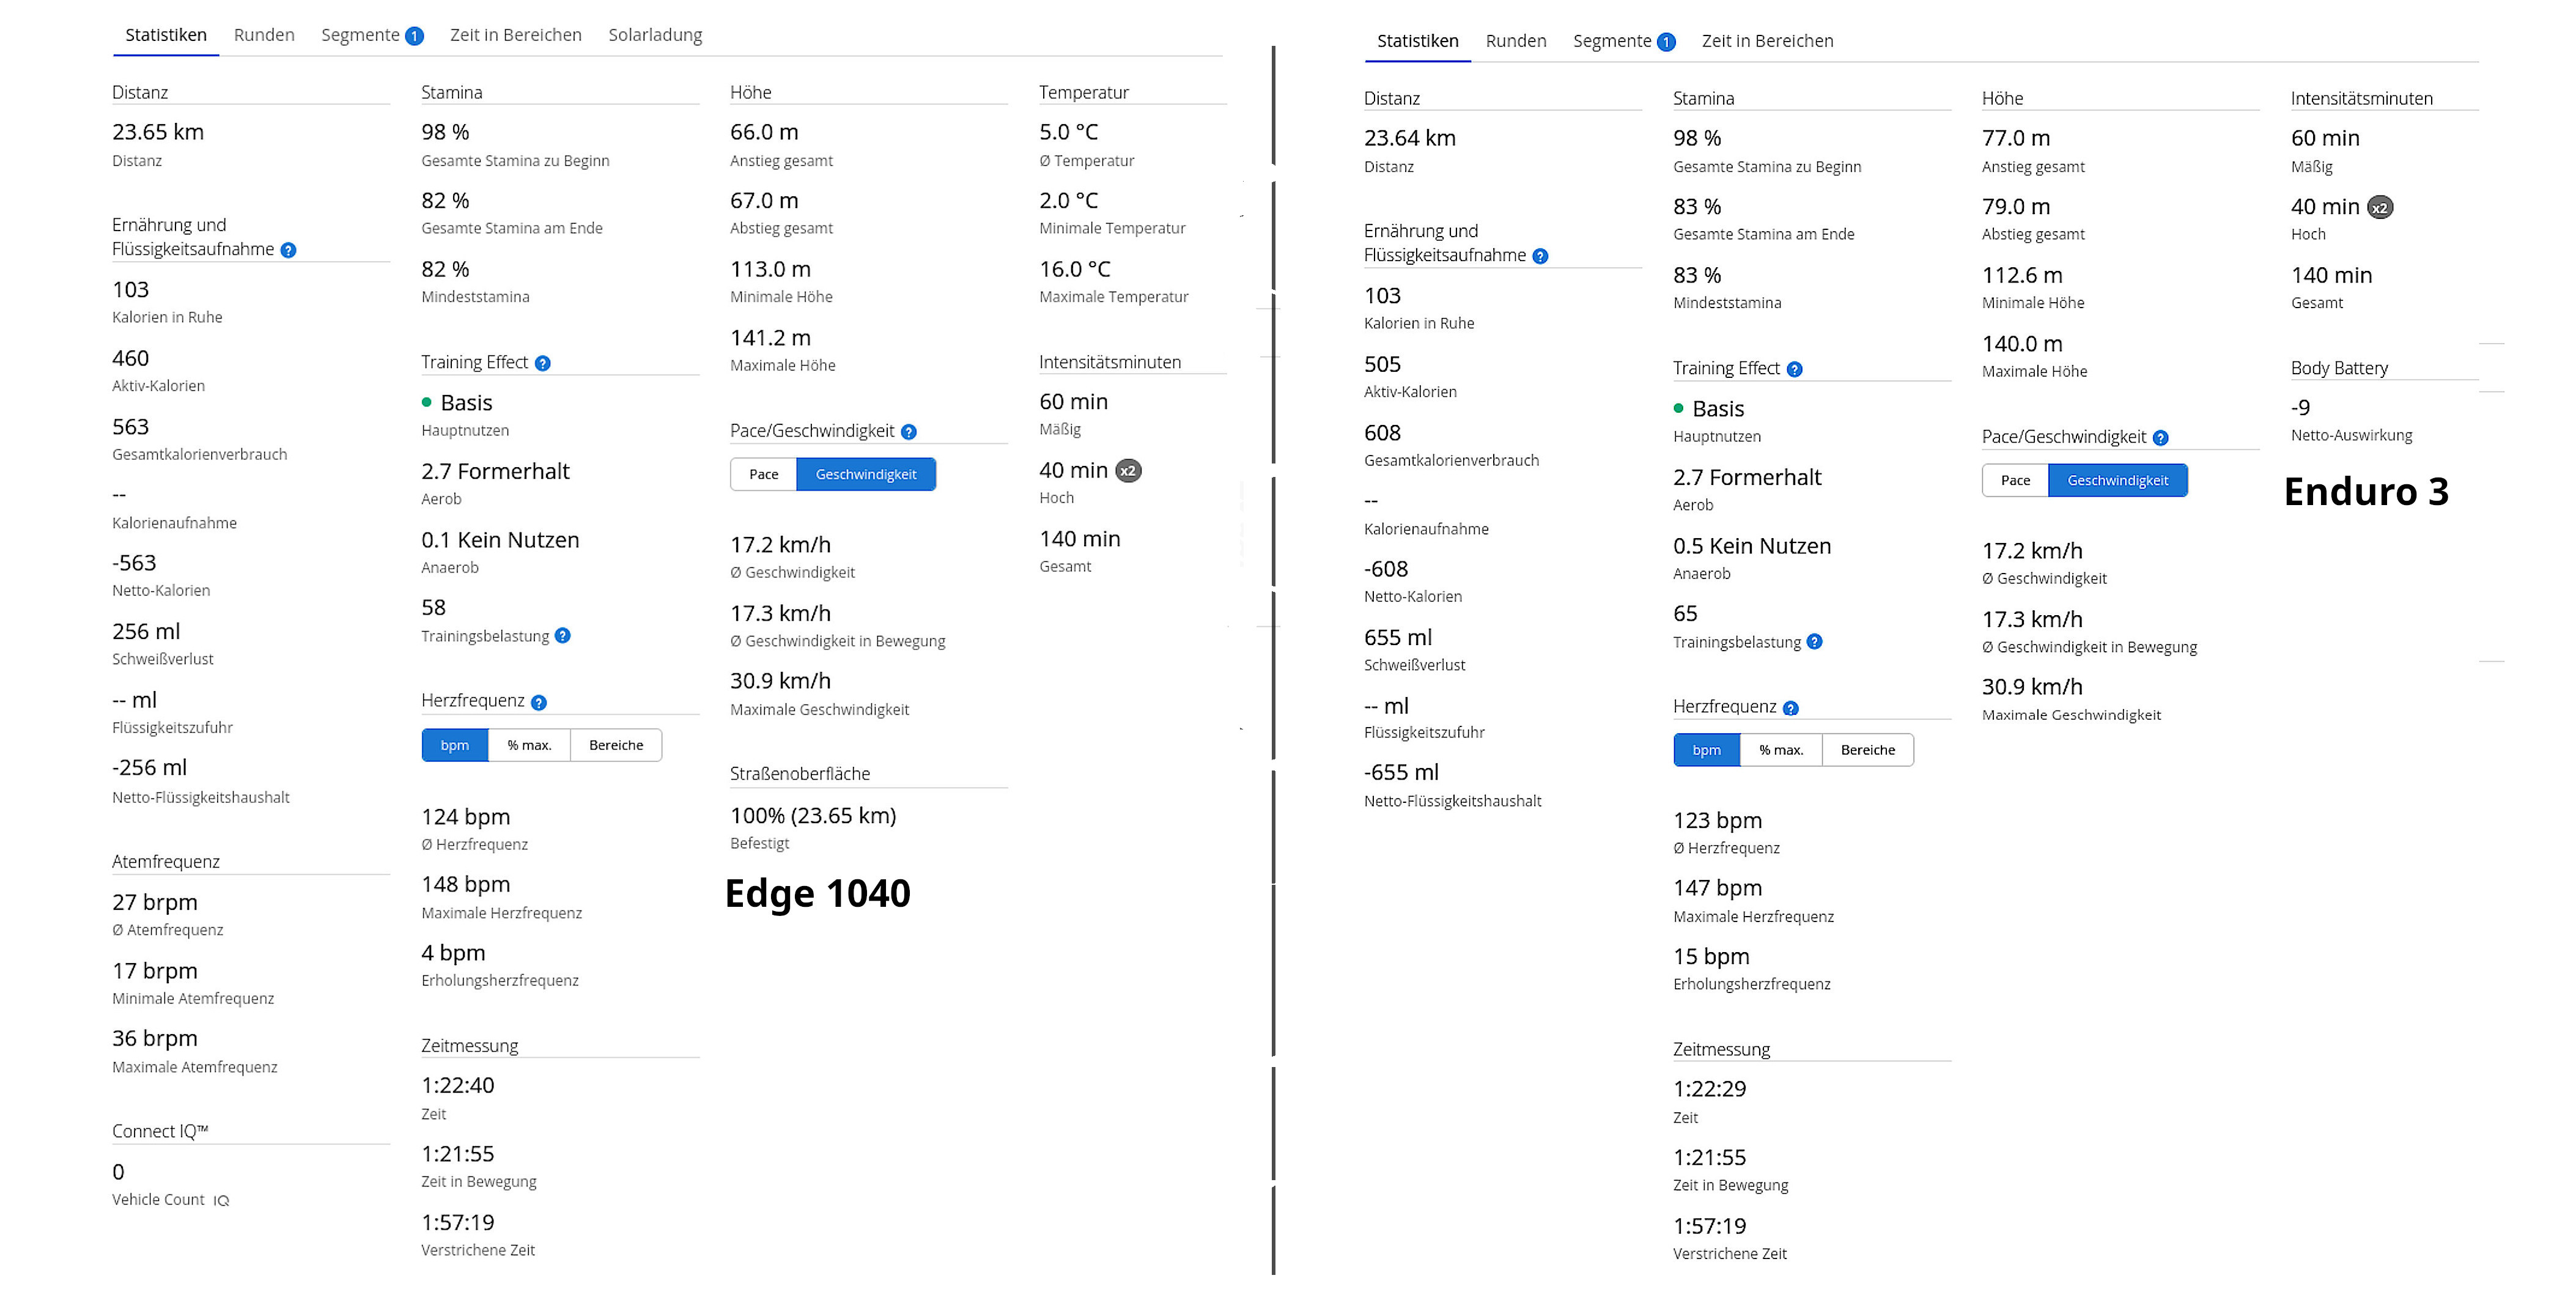Select the Statistiken tab on Enduro 3

[x=1418, y=41]
